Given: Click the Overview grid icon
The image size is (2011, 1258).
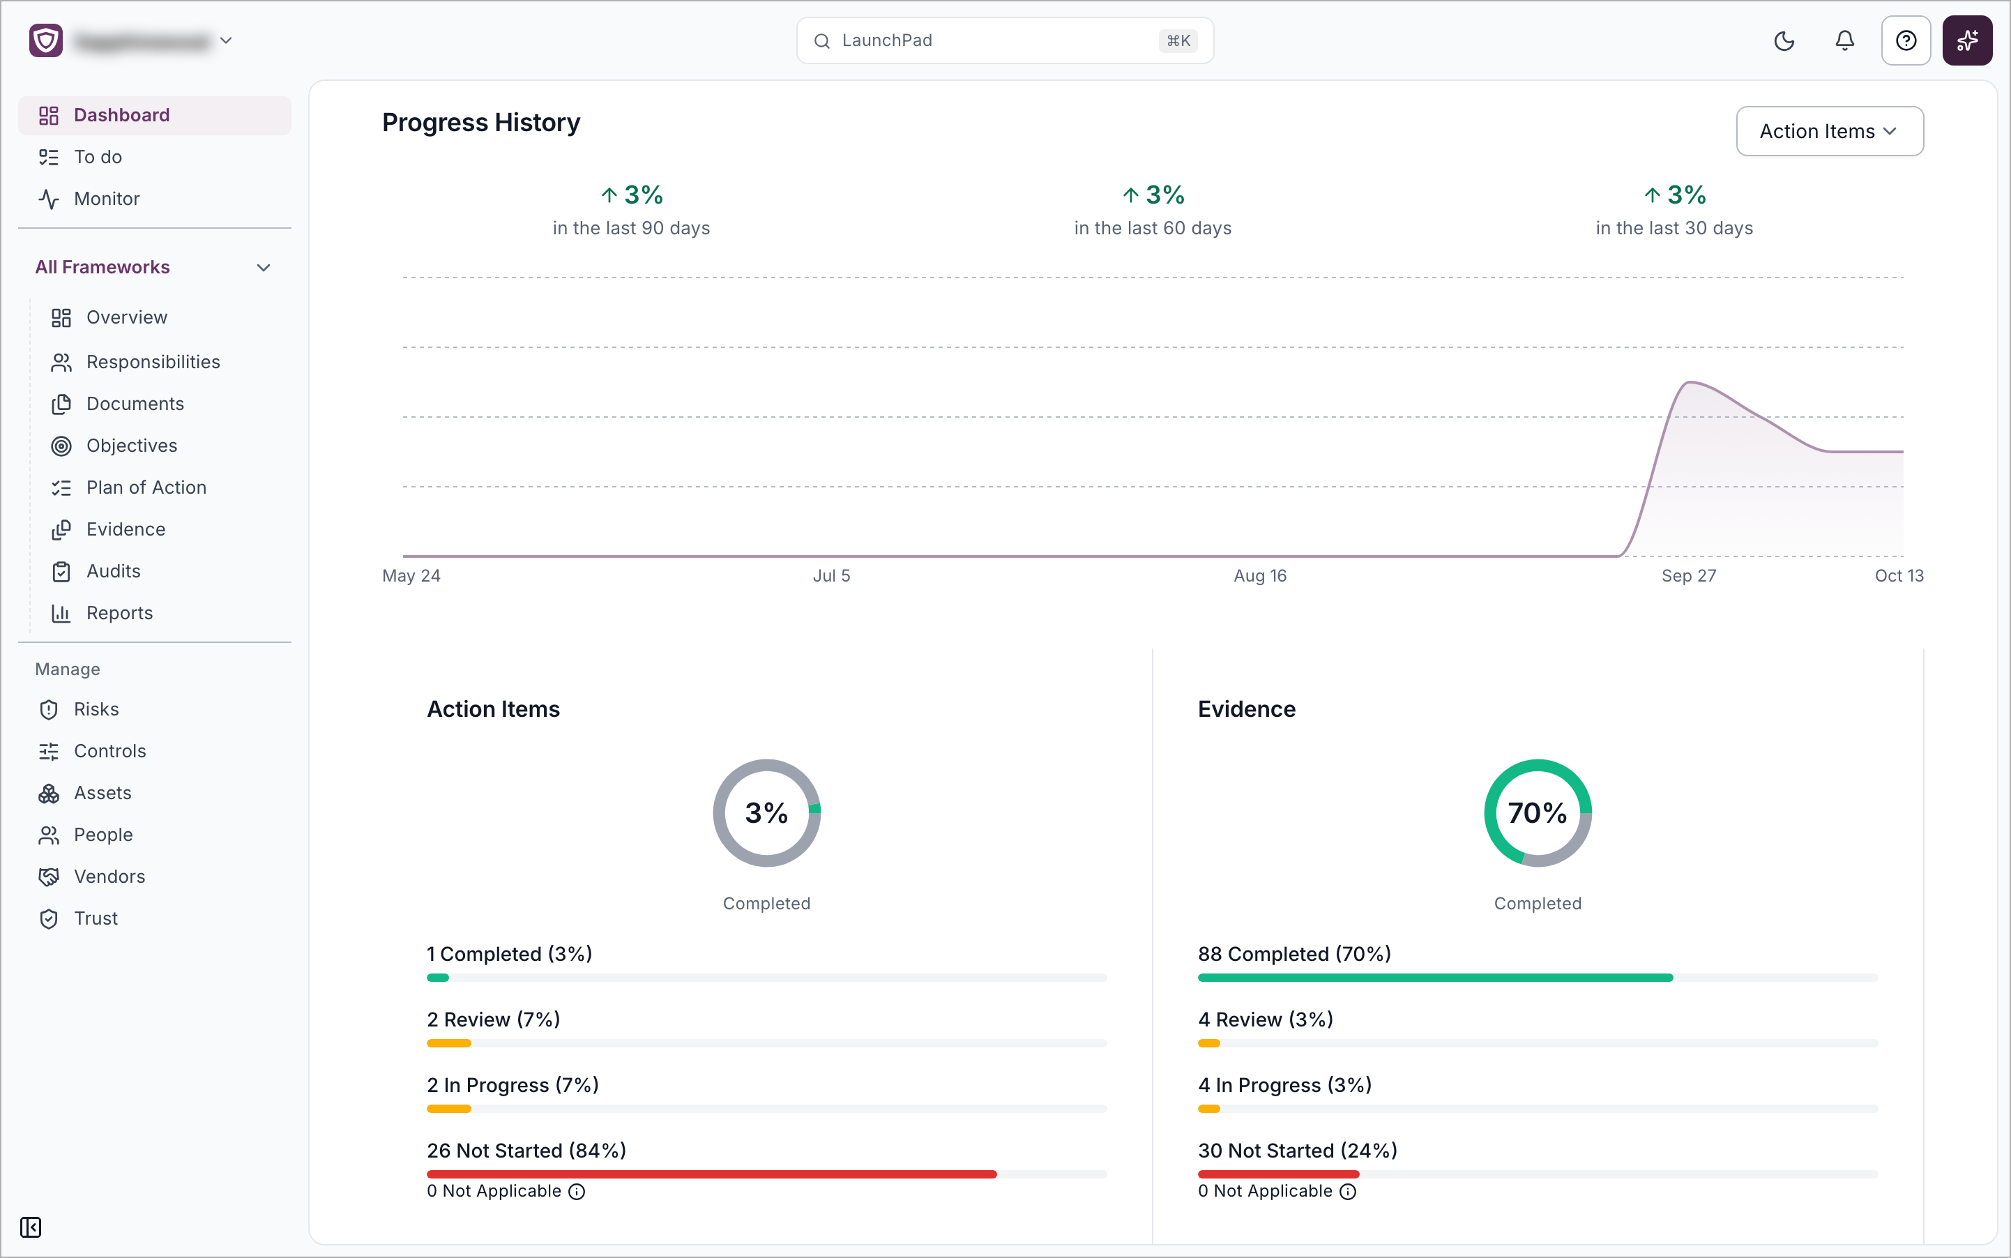Looking at the screenshot, I should coord(61,318).
